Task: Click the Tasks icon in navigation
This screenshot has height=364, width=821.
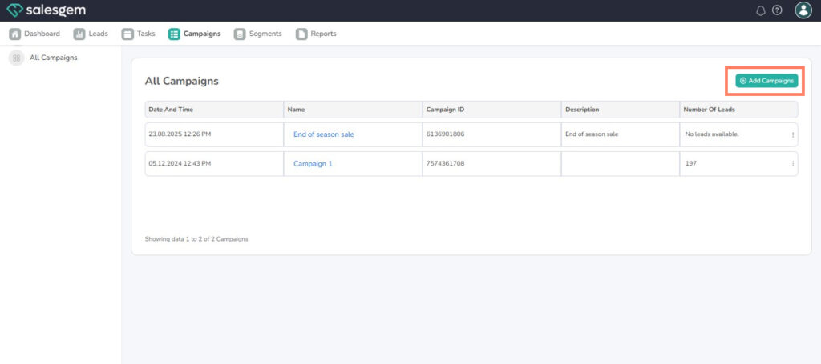Action: click(127, 34)
